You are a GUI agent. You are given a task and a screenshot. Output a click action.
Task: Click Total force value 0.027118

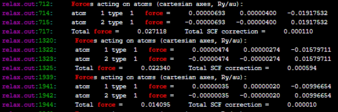coord(152,31)
